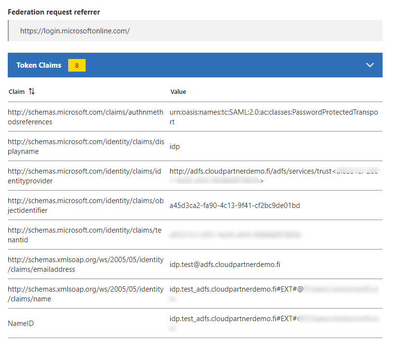This screenshot has width=399, height=340.
Task: Select the authnmethodsreferences claim name
Action: (x=85, y=117)
